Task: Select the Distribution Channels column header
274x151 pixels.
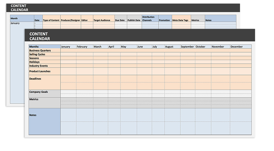Action: point(150,18)
